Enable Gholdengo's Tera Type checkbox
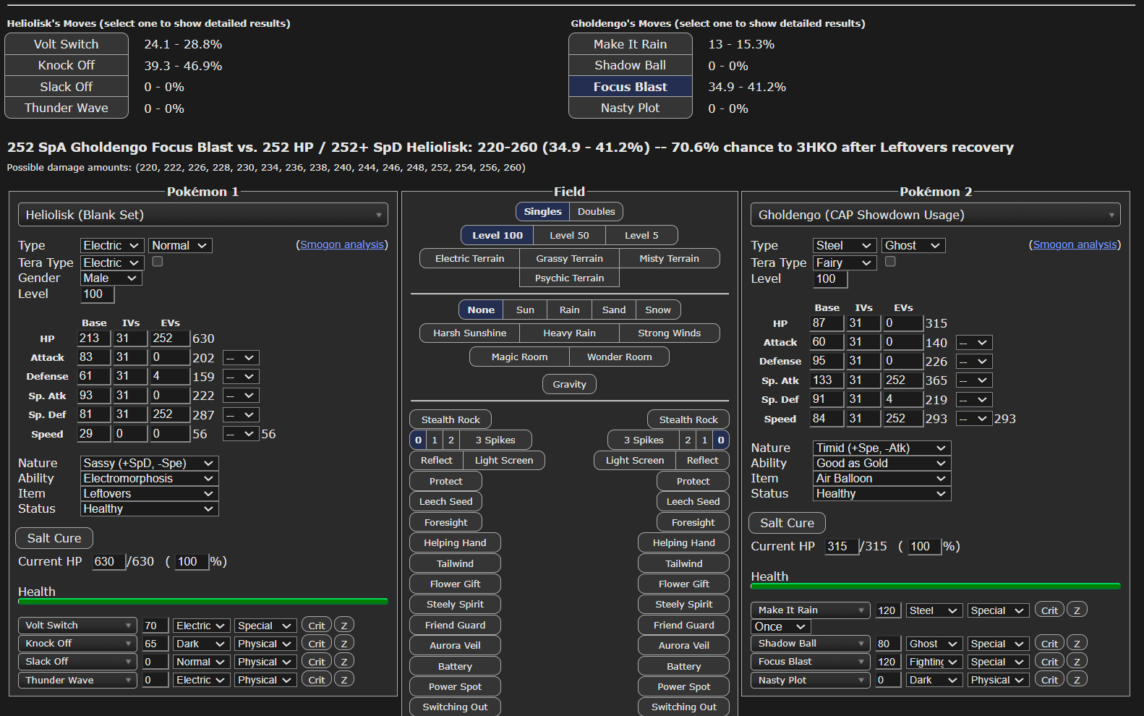Image resolution: width=1144 pixels, height=716 pixels. tap(890, 262)
